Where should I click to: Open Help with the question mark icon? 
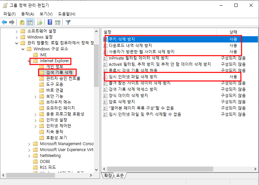50,22
